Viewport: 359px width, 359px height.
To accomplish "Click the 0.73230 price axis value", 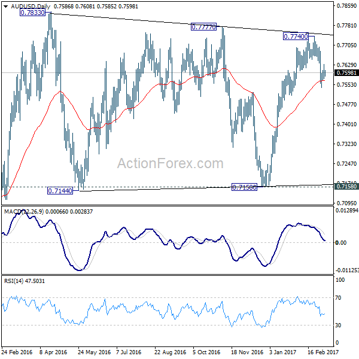I will coord(346,144).
